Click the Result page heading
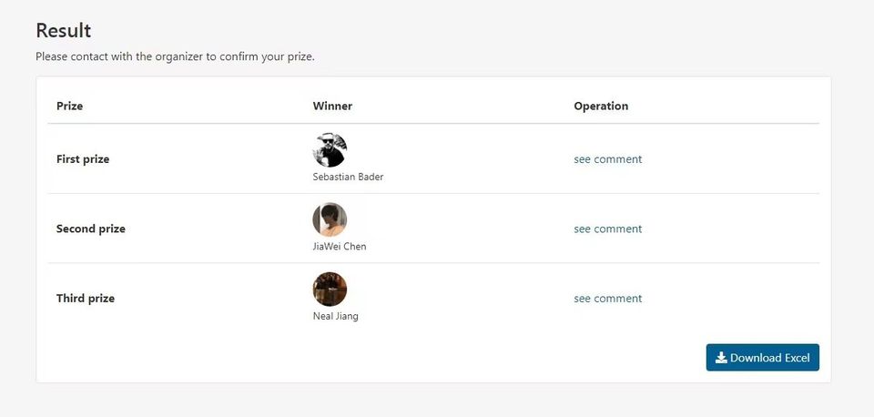The image size is (874, 417). click(64, 31)
